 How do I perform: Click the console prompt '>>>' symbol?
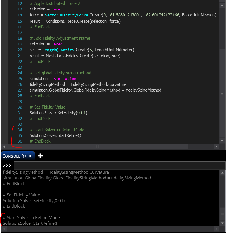click(x=7, y=166)
